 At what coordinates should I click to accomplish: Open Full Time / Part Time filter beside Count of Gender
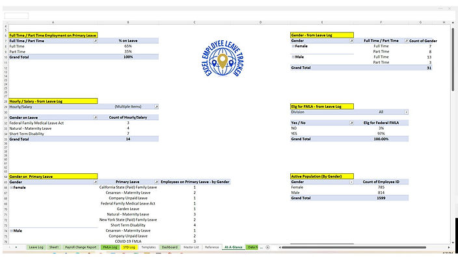[x=406, y=41]
